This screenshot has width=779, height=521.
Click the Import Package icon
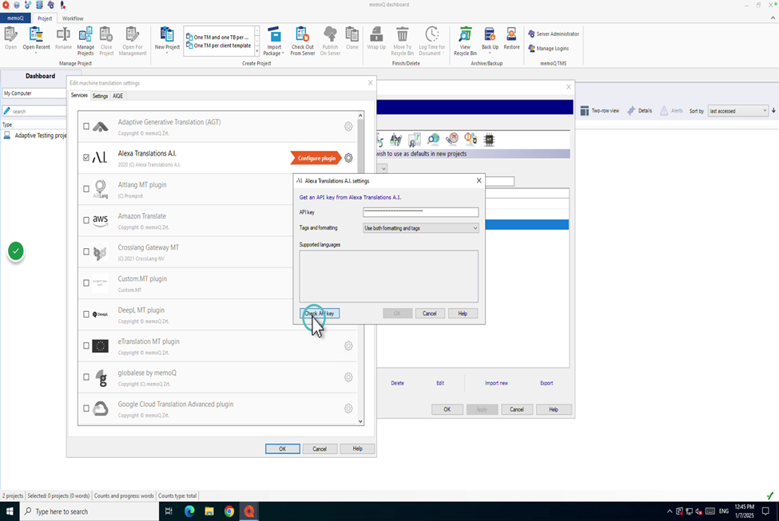click(x=274, y=41)
